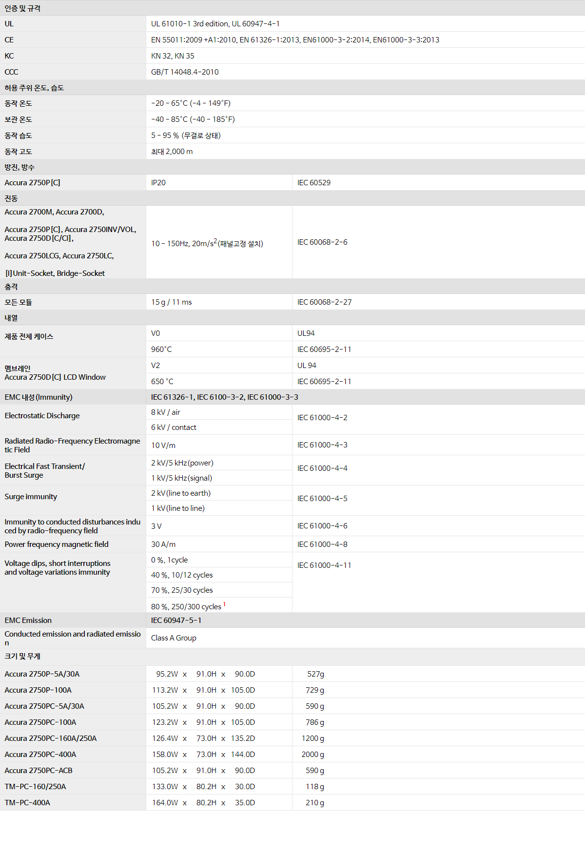Viewport: 585px width, 853px height.
Task: Select the UL 61010-1 3rd edition cell
Action: 215,24
